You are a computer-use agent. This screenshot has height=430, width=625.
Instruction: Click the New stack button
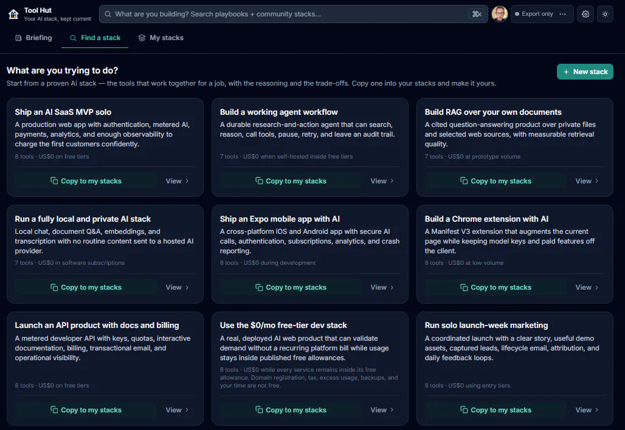click(x=585, y=72)
